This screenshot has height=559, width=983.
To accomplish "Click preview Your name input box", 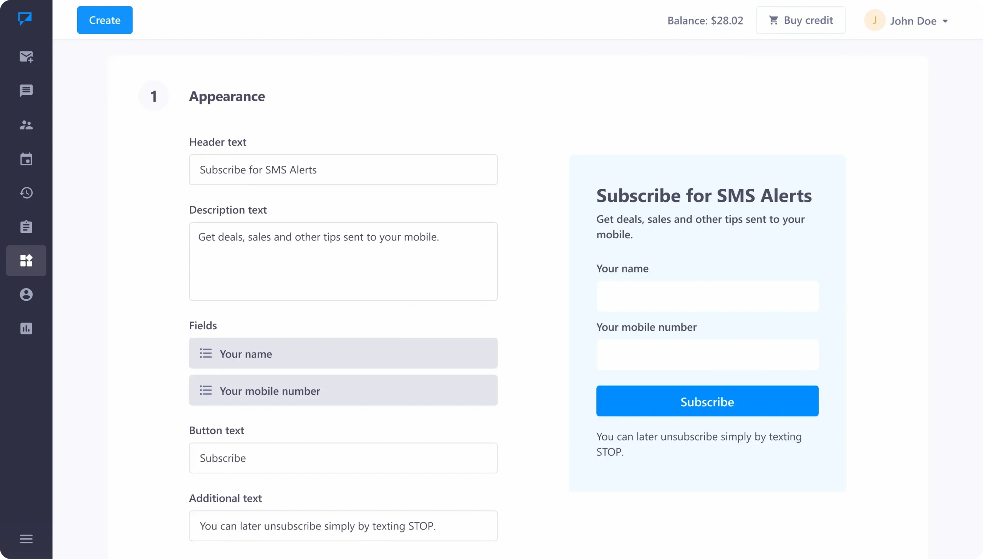I will [707, 296].
